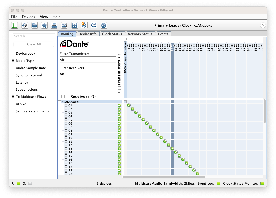Expand the Audio Sample Rate filter

[13, 68]
